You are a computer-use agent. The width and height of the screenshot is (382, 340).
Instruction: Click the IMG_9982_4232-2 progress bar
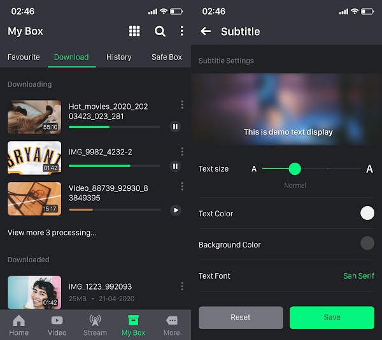[x=115, y=166]
